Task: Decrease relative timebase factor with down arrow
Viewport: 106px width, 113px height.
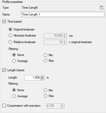Action: (x=65, y=43)
